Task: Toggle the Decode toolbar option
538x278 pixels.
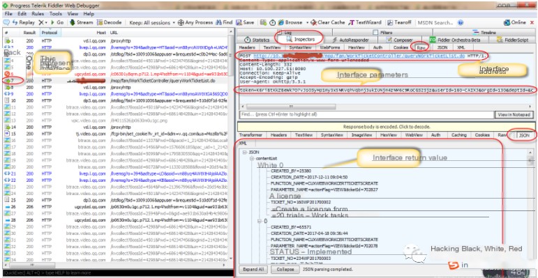Action: [109, 22]
